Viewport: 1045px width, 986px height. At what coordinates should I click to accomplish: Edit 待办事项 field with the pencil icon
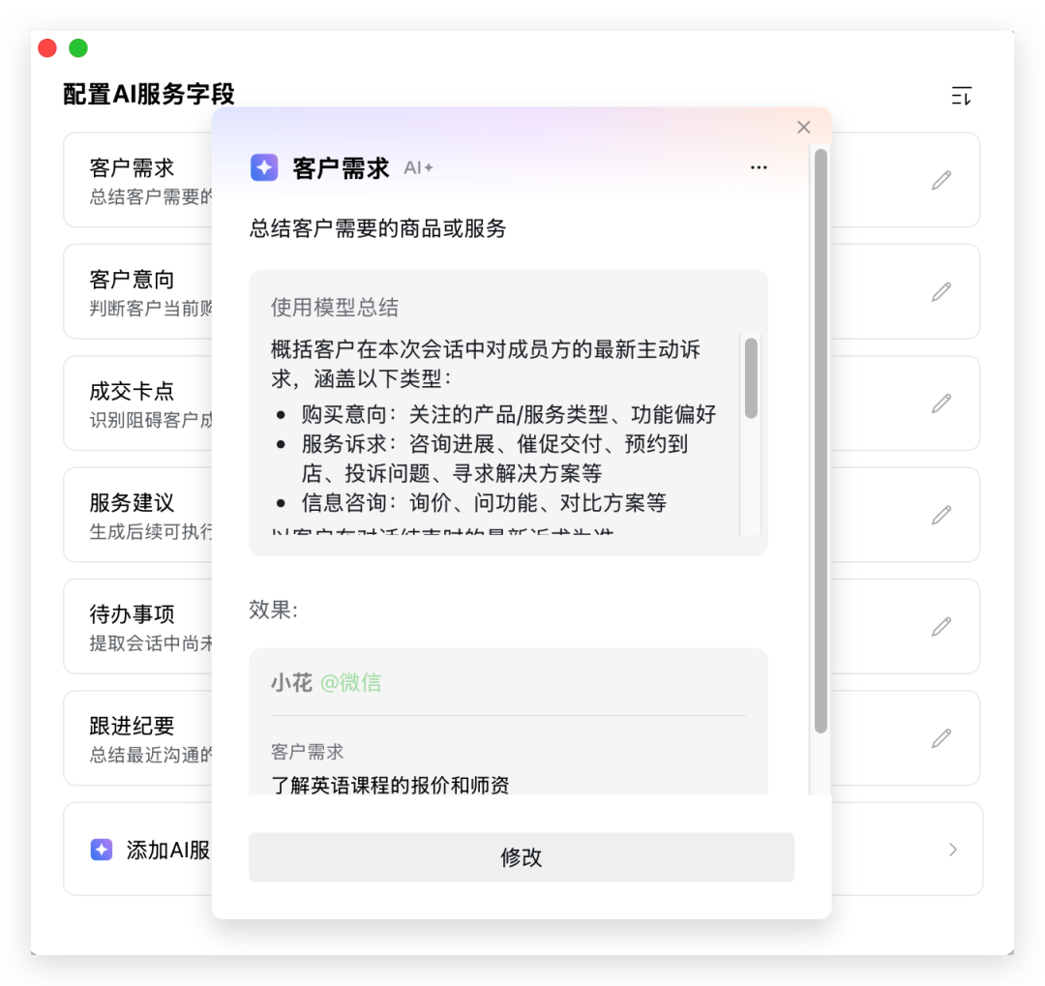click(x=941, y=627)
